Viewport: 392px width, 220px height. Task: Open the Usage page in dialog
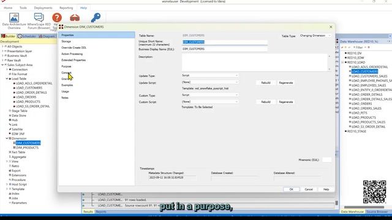coord(66,91)
